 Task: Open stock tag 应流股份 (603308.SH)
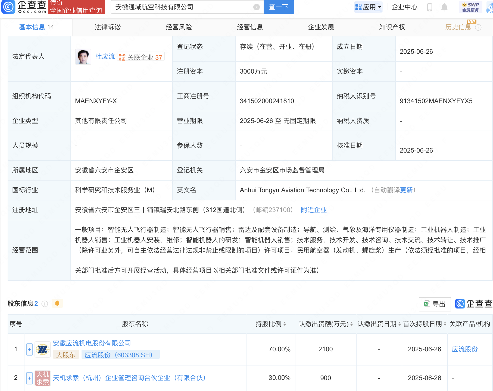pos(120,355)
